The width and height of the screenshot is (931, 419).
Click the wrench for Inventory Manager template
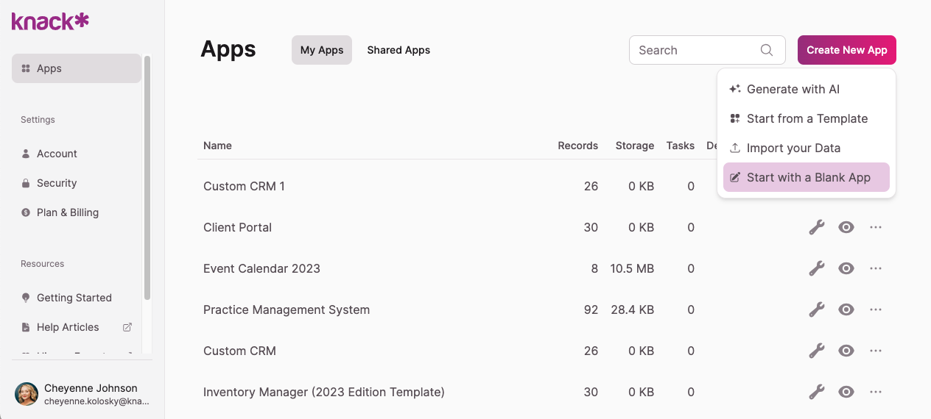pyautogui.click(x=816, y=392)
